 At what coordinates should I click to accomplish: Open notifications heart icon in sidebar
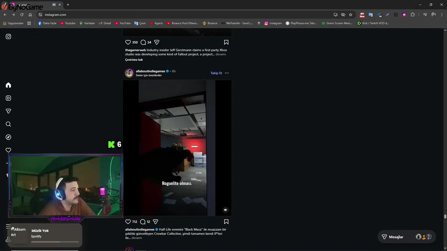(8, 150)
